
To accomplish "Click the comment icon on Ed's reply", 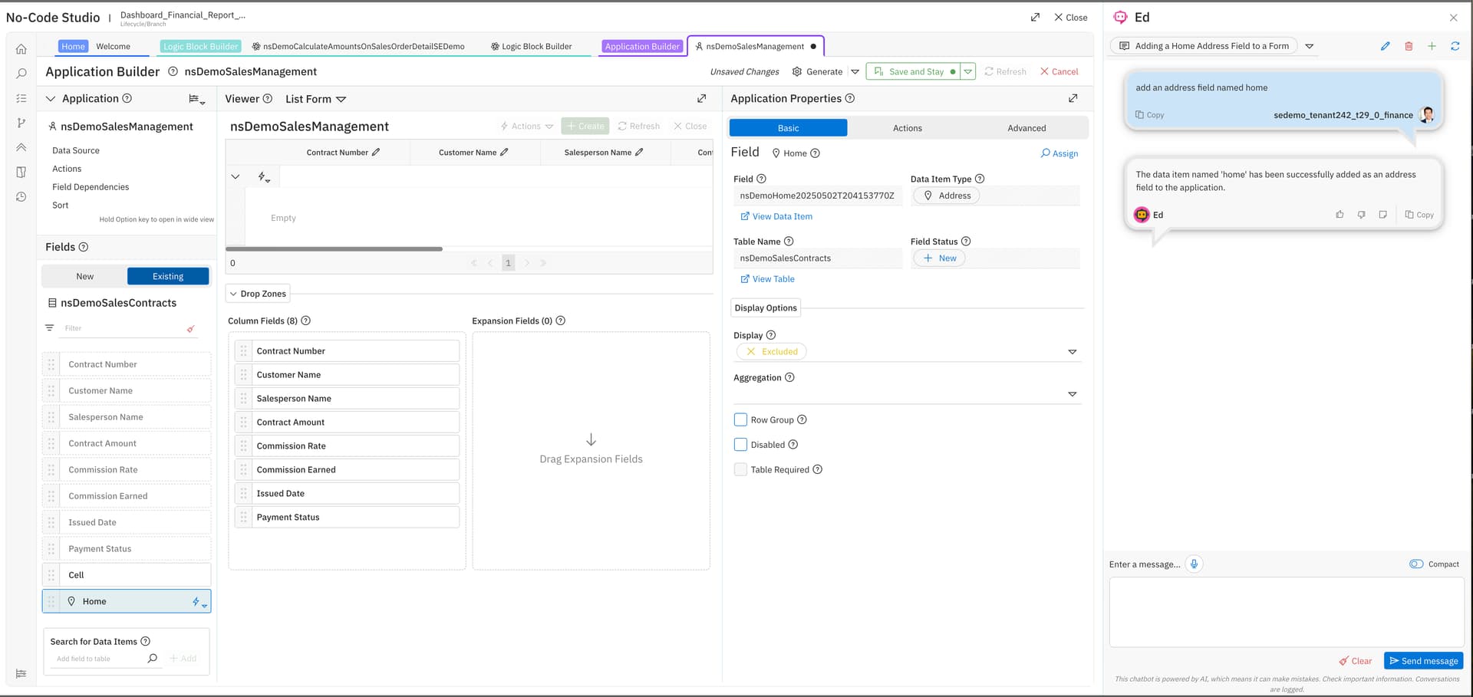I will (x=1382, y=215).
